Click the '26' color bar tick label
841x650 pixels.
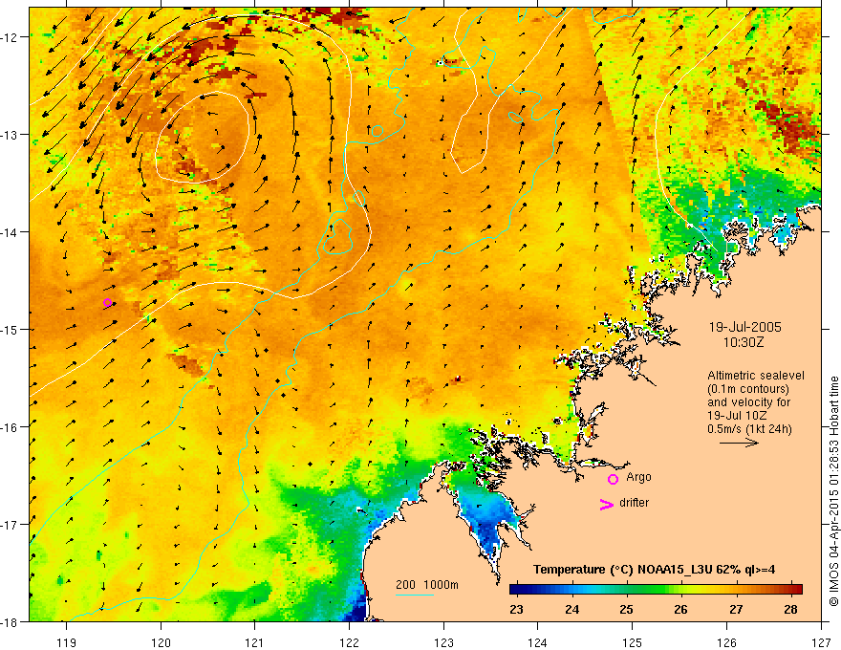click(x=681, y=609)
